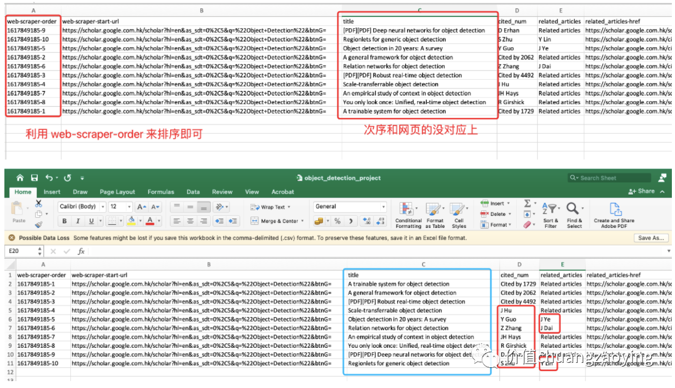
Task: Click the Clear eraser icon
Action: pos(528,224)
